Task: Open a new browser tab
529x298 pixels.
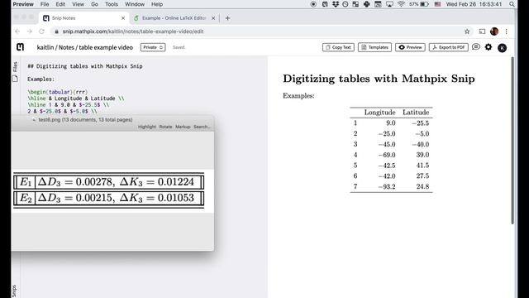Action: [228, 18]
